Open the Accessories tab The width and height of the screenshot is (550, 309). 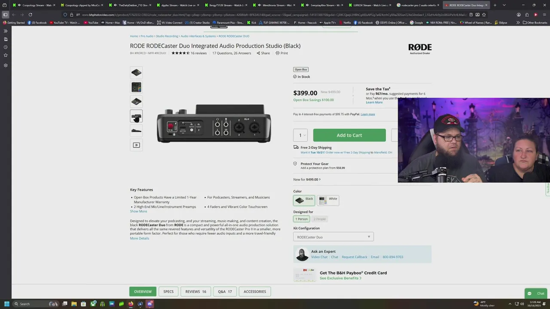(255, 291)
